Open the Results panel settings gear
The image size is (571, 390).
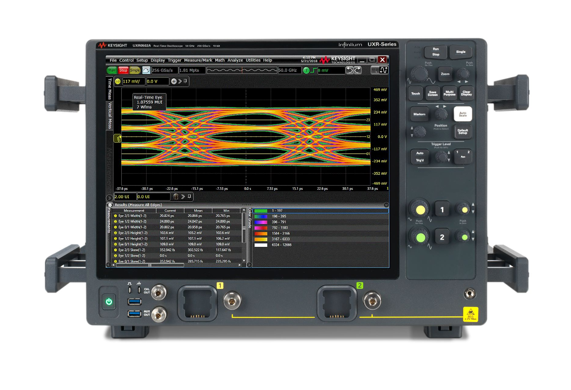pyautogui.click(x=109, y=204)
